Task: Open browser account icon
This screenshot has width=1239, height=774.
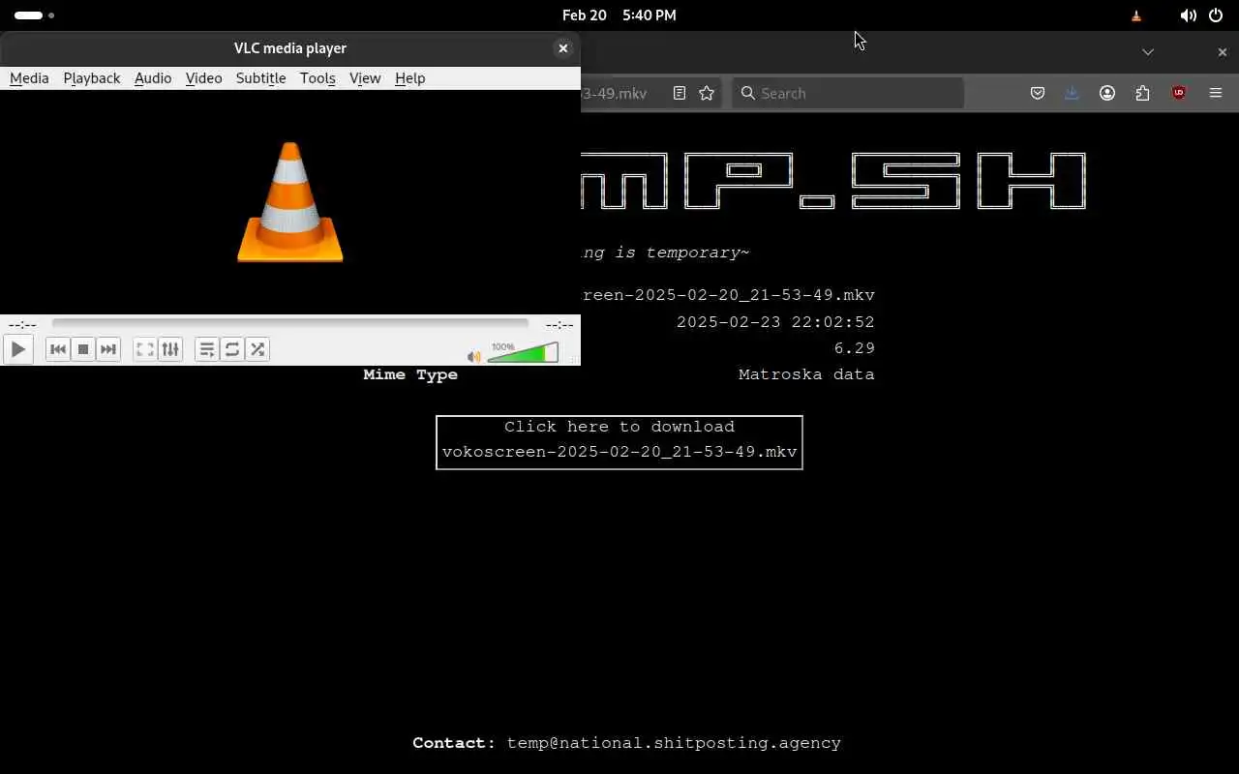Action: point(1107,93)
